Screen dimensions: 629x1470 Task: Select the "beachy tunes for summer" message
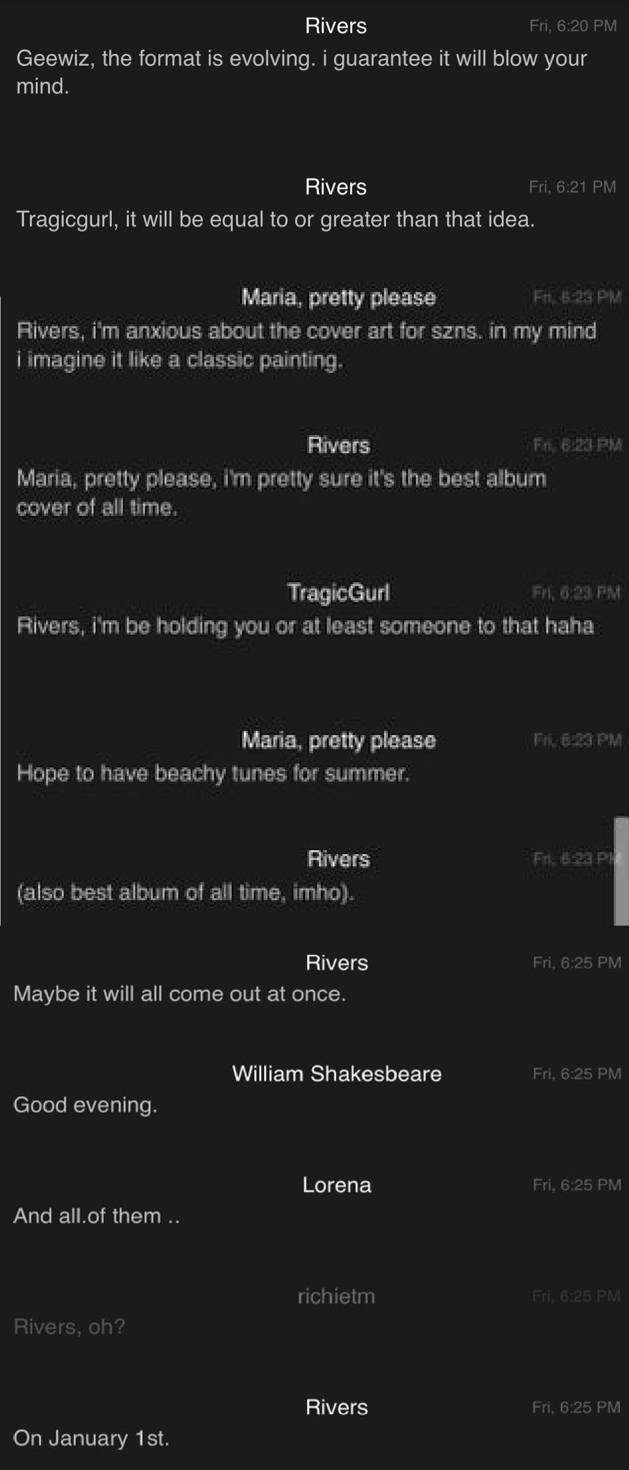click(x=213, y=773)
